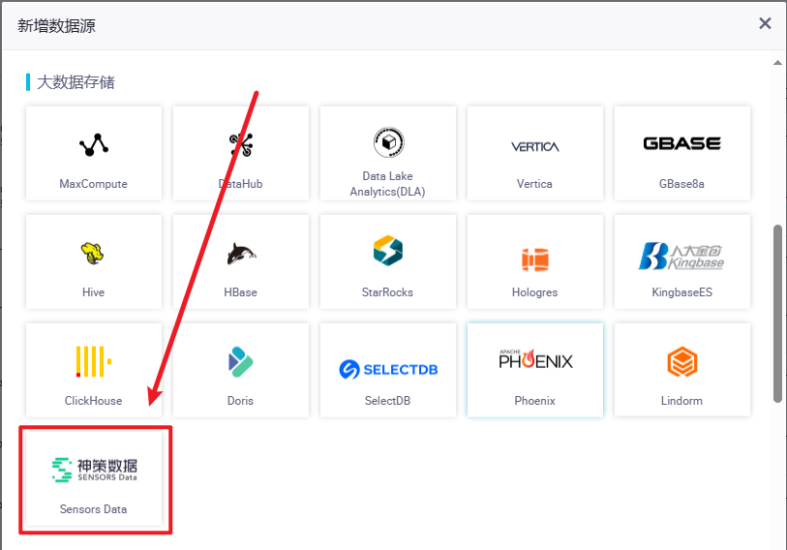The height and width of the screenshot is (550, 787).
Task: Select the KingbaseES data source
Action: [x=682, y=261]
